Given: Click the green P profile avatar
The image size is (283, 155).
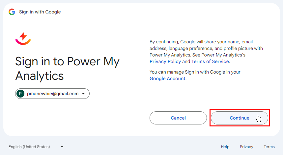Looking at the screenshot, I should 20,94.
